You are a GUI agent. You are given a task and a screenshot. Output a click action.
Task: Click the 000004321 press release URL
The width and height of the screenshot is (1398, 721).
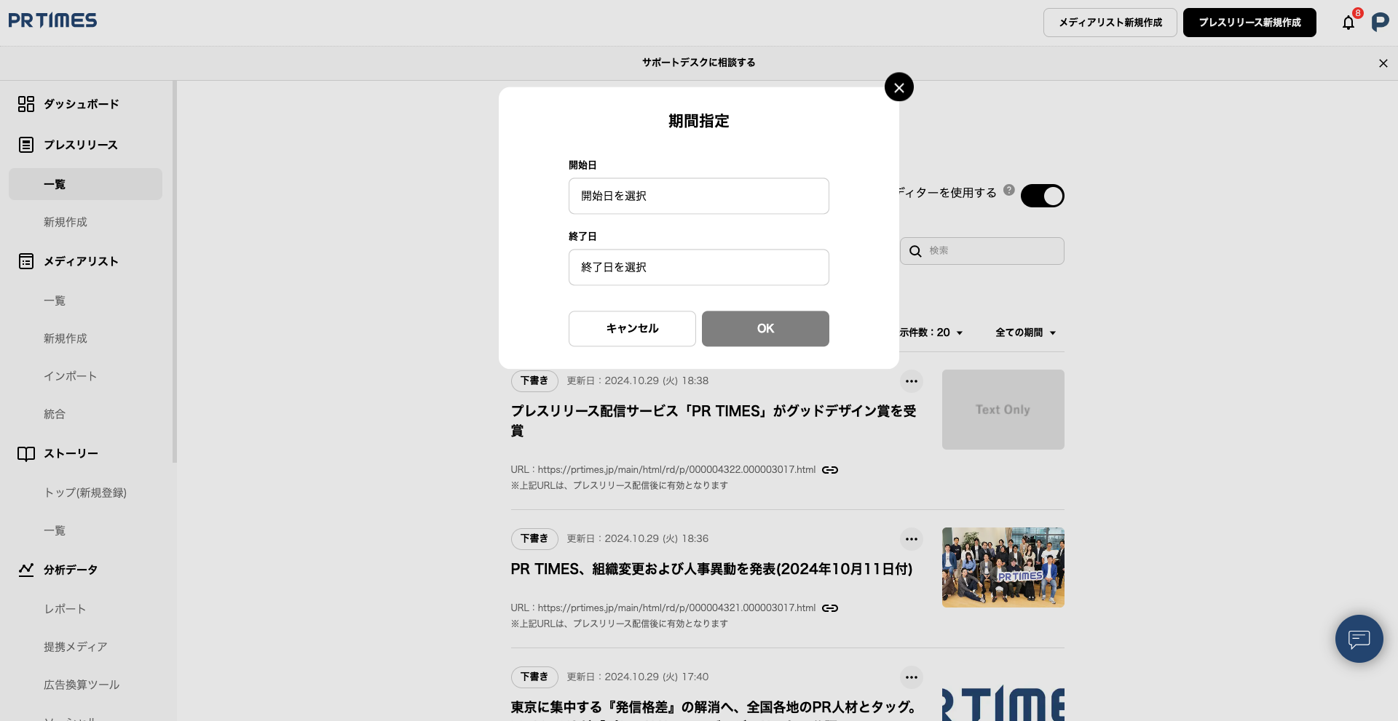(676, 608)
